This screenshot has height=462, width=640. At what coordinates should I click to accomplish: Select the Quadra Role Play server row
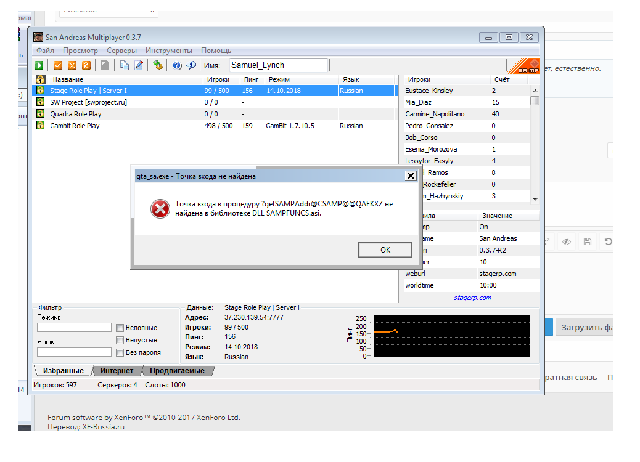coord(215,114)
